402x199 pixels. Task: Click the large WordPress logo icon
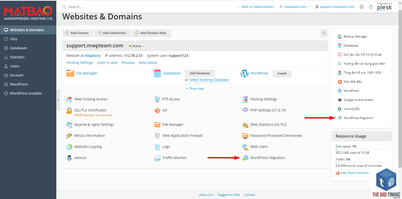point(245,73)
